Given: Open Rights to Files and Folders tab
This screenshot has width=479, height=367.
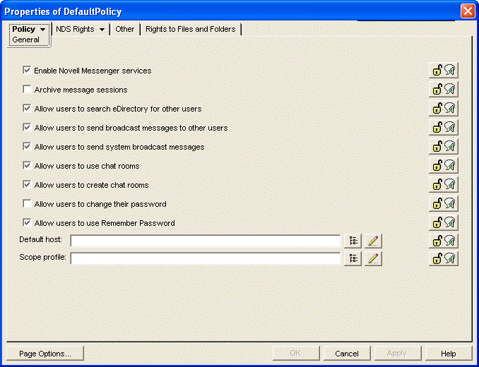Looking at the screenshot, I should point(190,29).
